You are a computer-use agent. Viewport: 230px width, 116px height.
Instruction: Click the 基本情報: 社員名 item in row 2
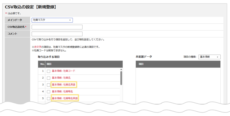click(x=61, y=78)
